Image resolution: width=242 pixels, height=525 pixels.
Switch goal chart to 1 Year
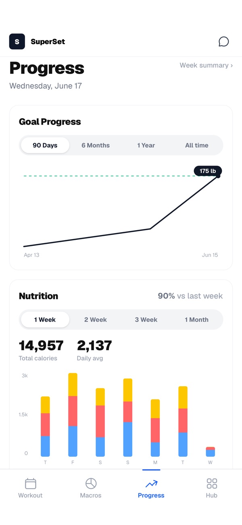coord(146,145)
